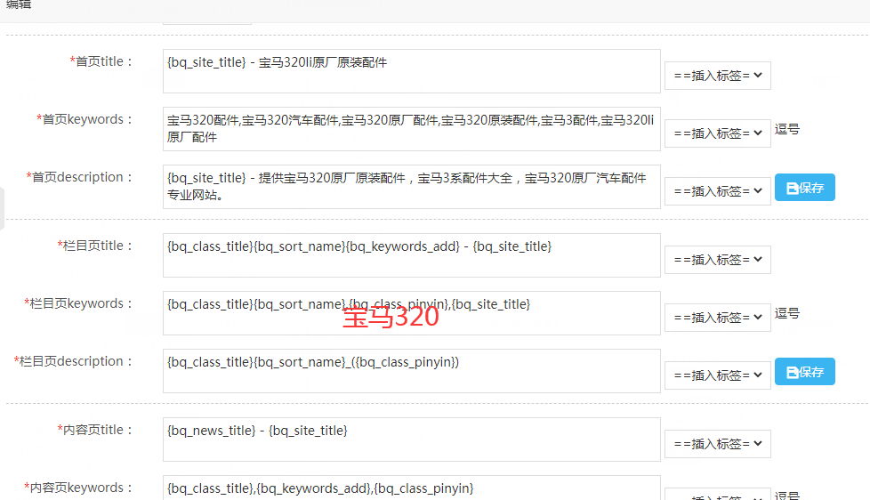Click 逗号 text beside 栏目页keywords dropdown
Screen dimensions: 870x500
coord(786,313)
